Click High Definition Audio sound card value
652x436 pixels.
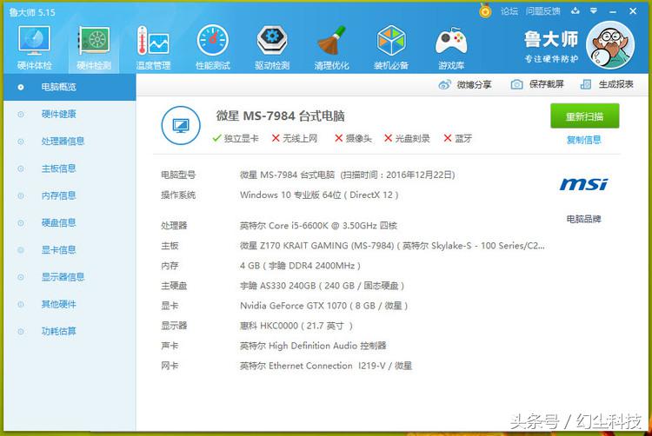[x=313, y=346]
